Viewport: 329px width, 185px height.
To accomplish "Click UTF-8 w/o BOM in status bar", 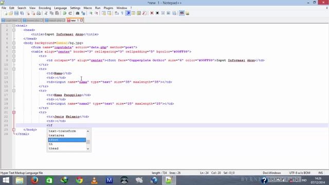I will (300, 173).
